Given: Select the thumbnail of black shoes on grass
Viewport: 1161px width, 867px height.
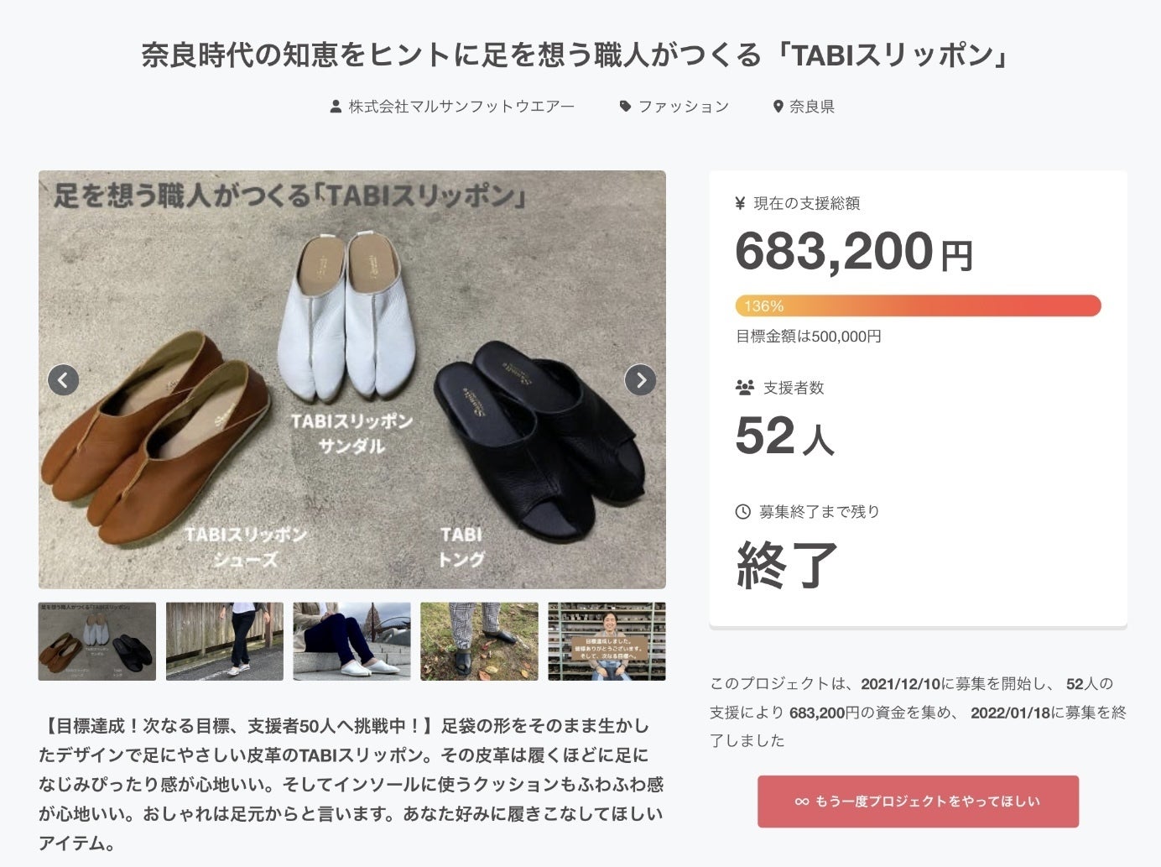Looking at the screenshot, I should tap(479, 641).
